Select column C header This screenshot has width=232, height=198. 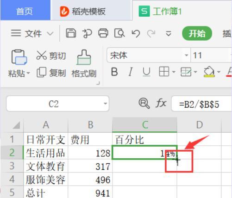pyautogui.click(x=145, y=125)
